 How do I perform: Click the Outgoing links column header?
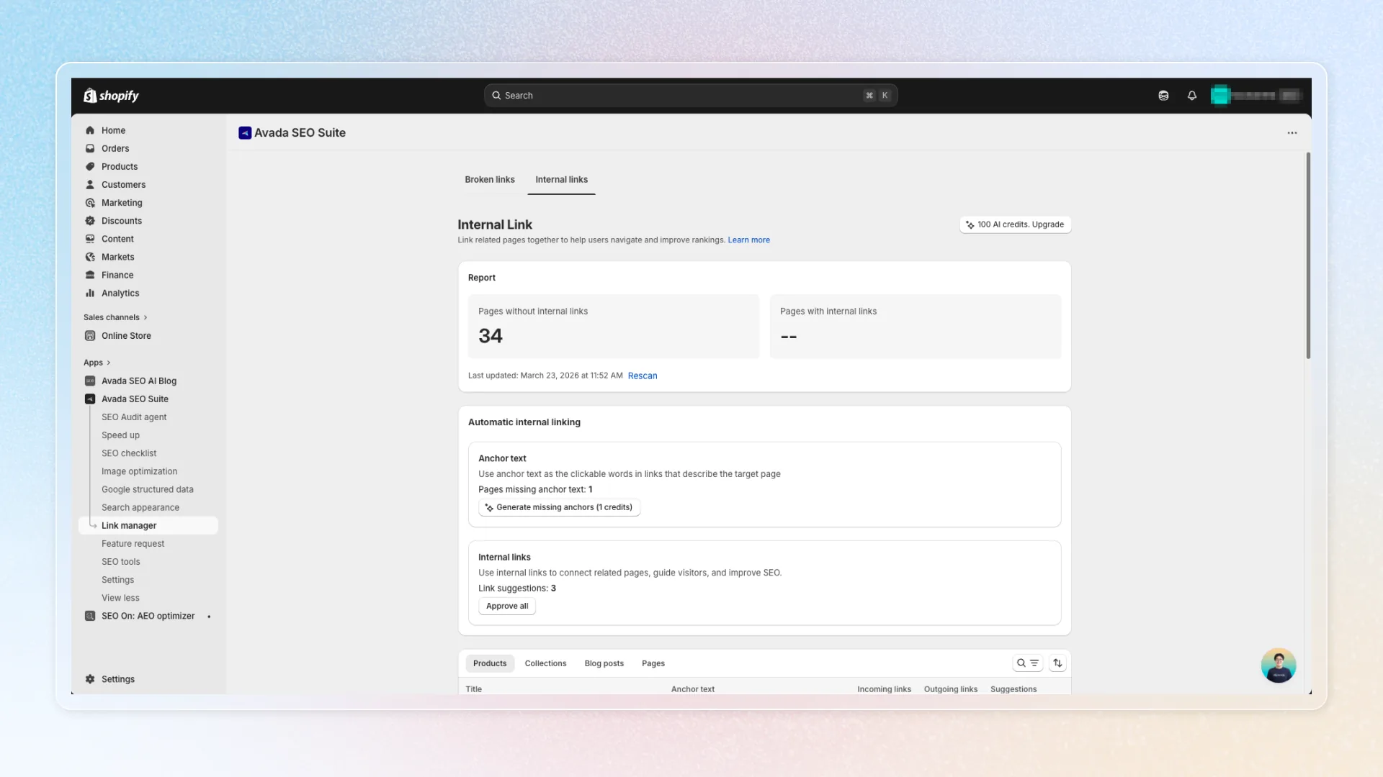point(951,689)
